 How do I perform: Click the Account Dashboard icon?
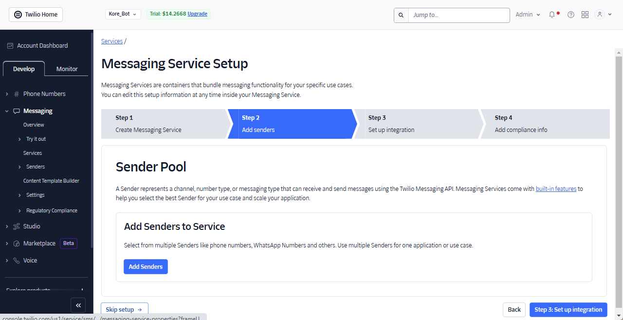10,46
